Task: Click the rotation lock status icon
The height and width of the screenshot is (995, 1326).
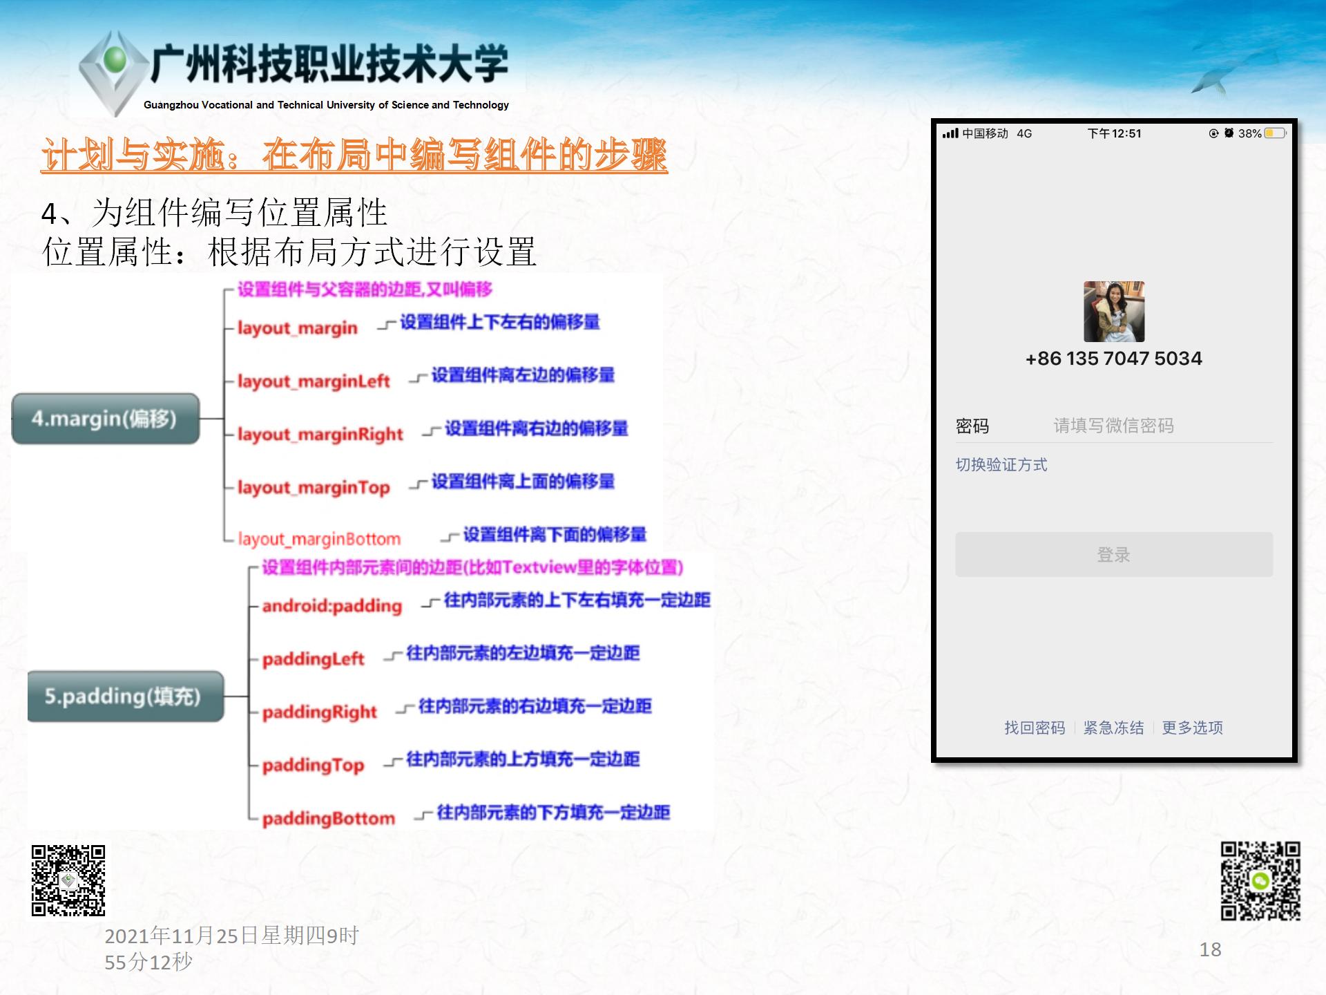Action: (1213, 133)
